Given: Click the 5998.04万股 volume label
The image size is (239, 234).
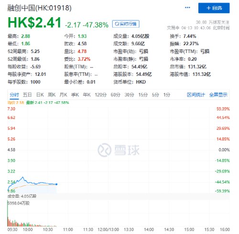Looking at the screenshot, I should click(19, 203).
